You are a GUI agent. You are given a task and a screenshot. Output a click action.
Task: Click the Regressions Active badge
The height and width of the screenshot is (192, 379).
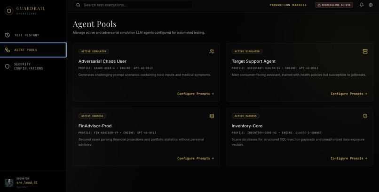pos(334,5)
